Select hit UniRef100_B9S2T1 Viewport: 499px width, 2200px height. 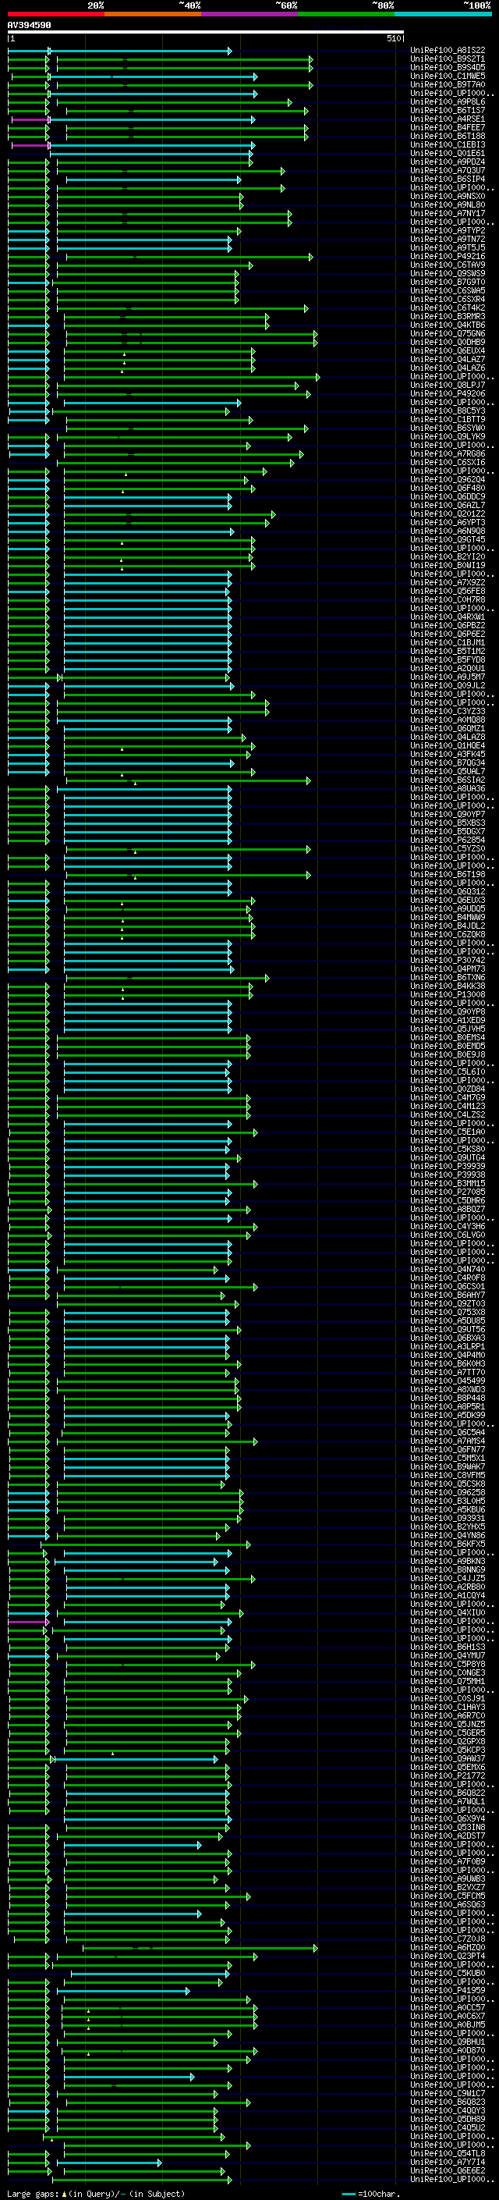[x=448, y=59]
